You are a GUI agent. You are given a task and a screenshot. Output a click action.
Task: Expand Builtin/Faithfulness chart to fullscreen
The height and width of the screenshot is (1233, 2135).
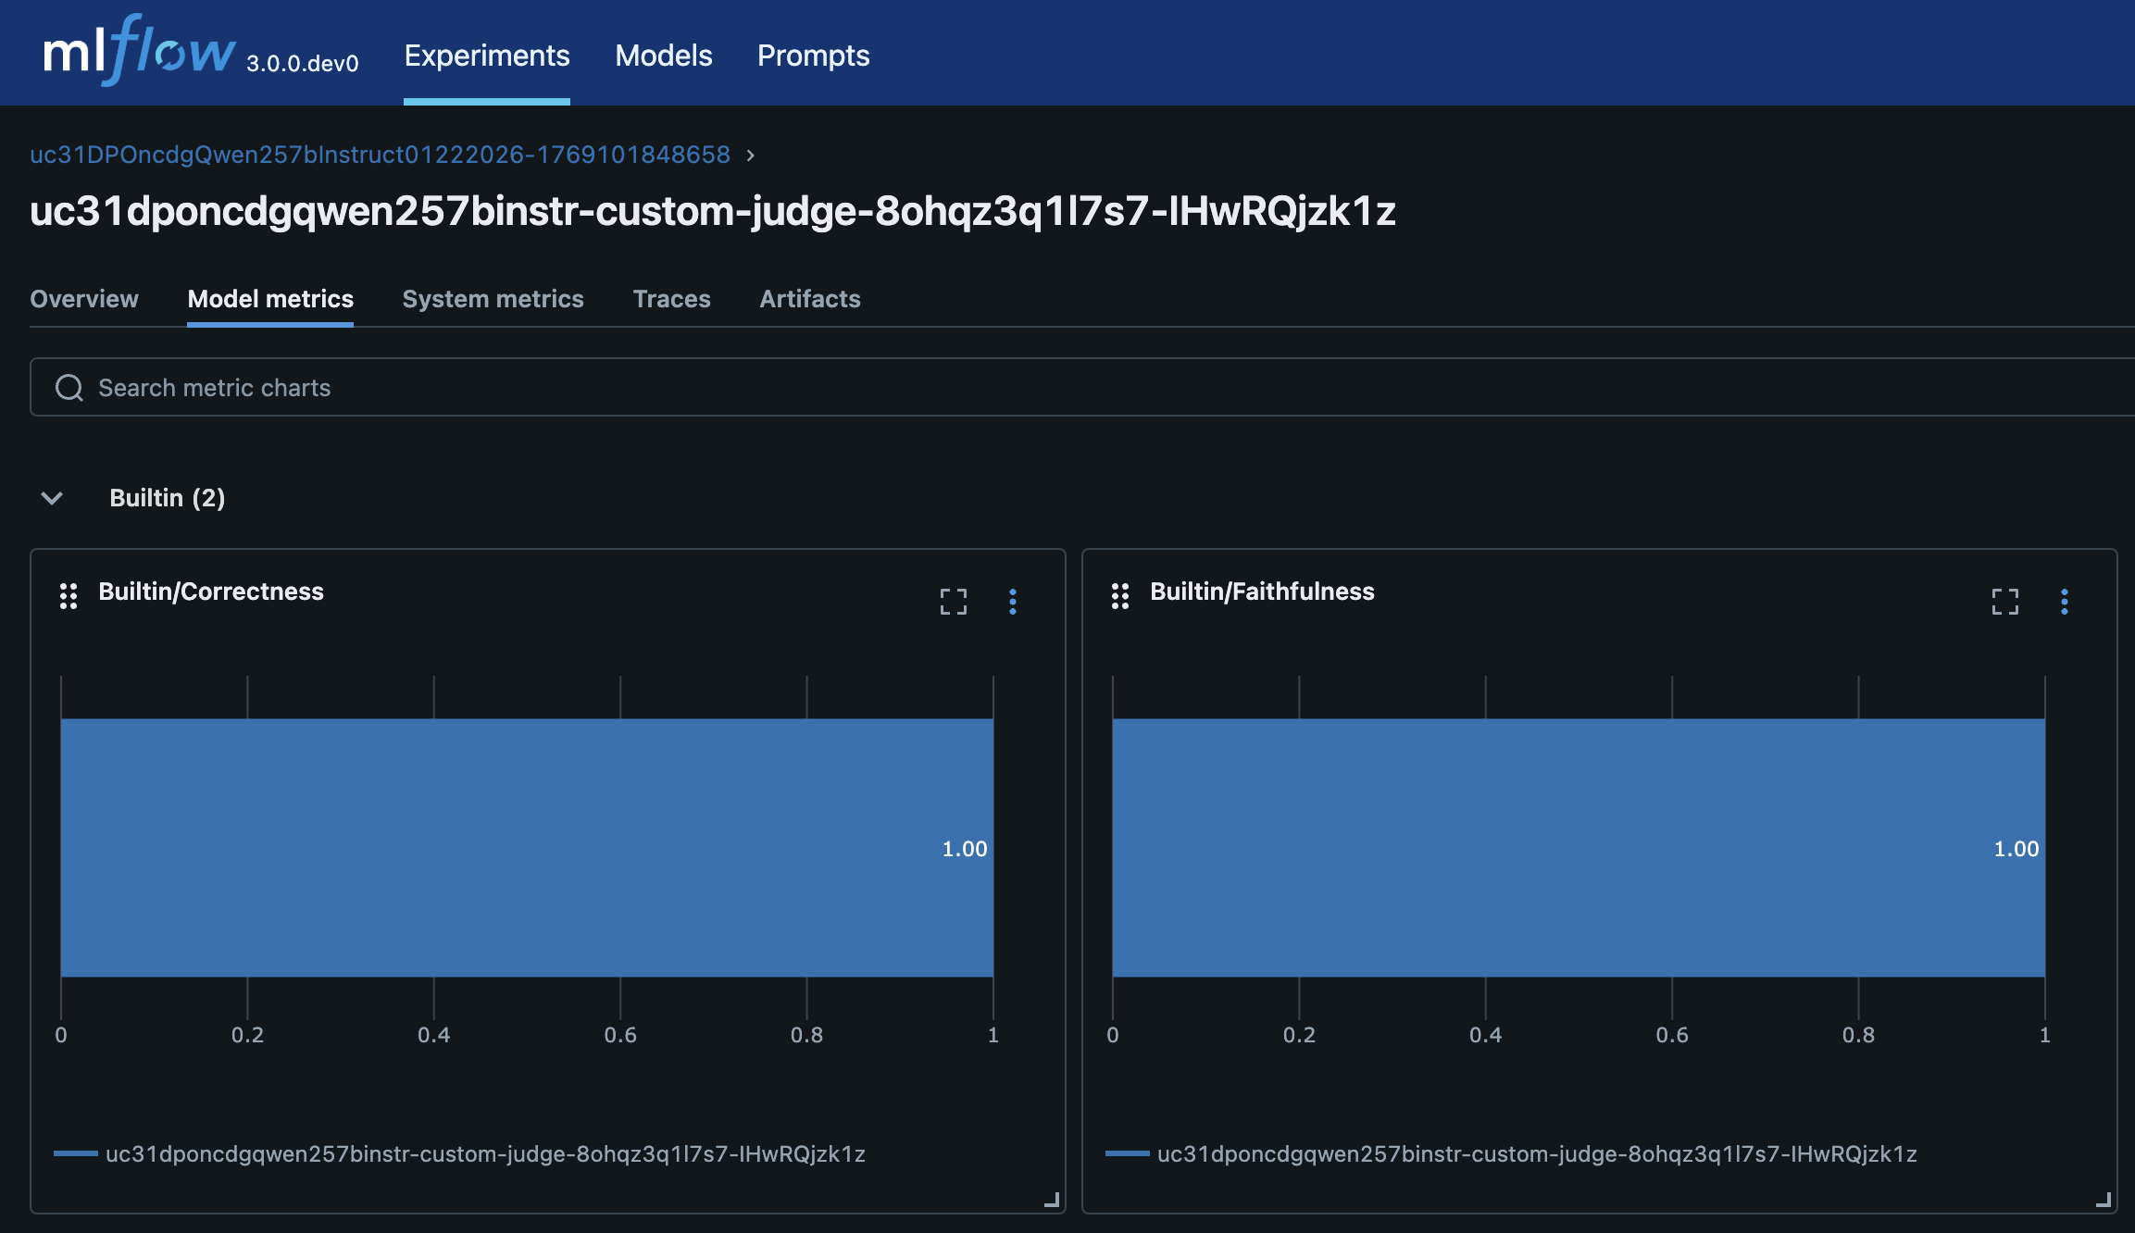(2005, 602)
